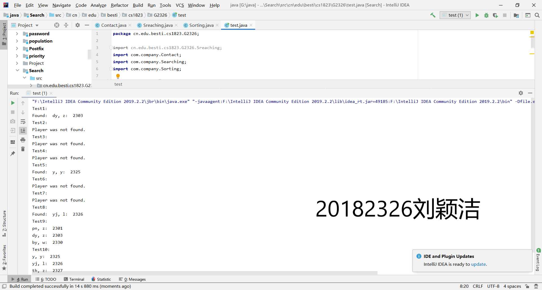Viewport: 542px width, 290px height.
Task: Click the down arrow in Run console
Action: point(23,112)
